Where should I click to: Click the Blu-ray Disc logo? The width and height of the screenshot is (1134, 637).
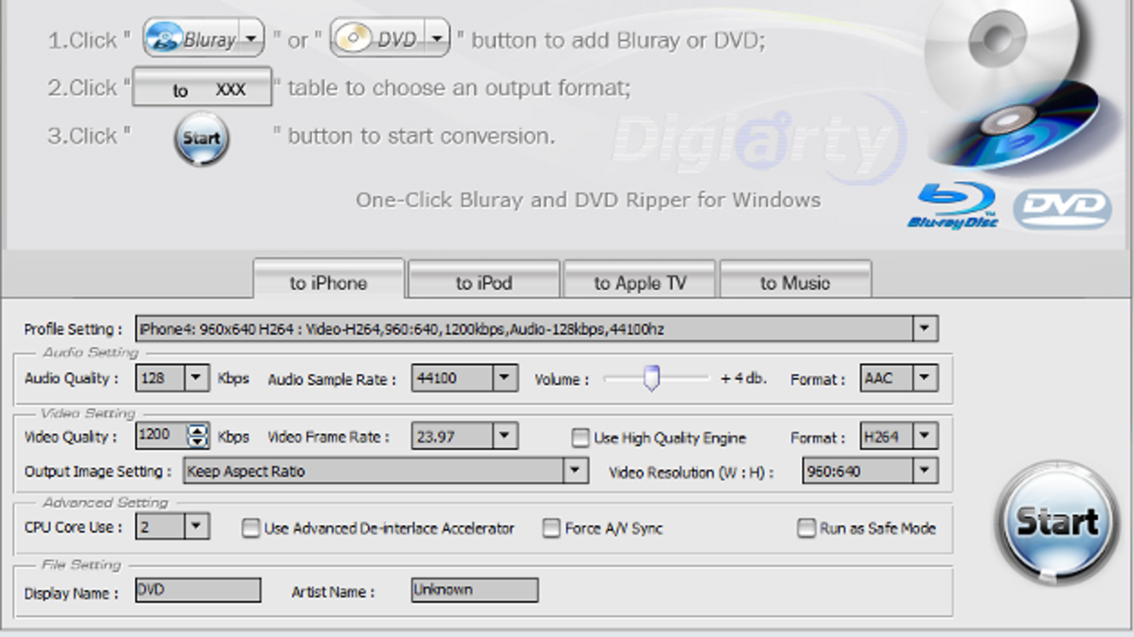(x=953, y=205)
